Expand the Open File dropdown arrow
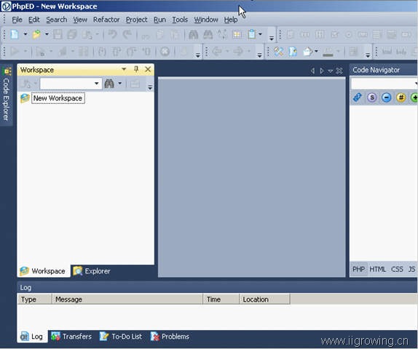Viewport: 418px width, 349px height. click(x=47, y=34)
